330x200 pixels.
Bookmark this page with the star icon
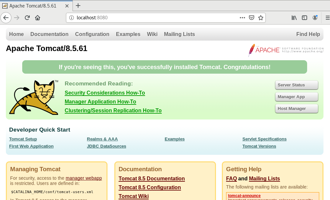point(261,18)
